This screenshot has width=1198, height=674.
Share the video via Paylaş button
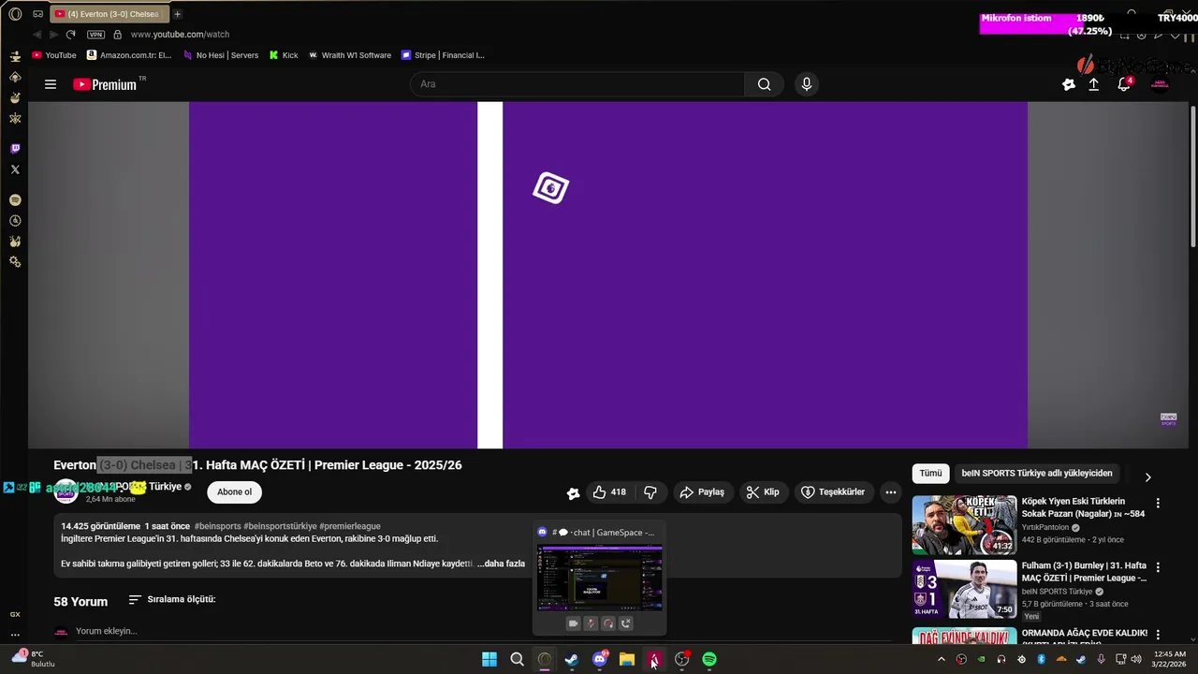pyautogui.click(x=702, y=492)
